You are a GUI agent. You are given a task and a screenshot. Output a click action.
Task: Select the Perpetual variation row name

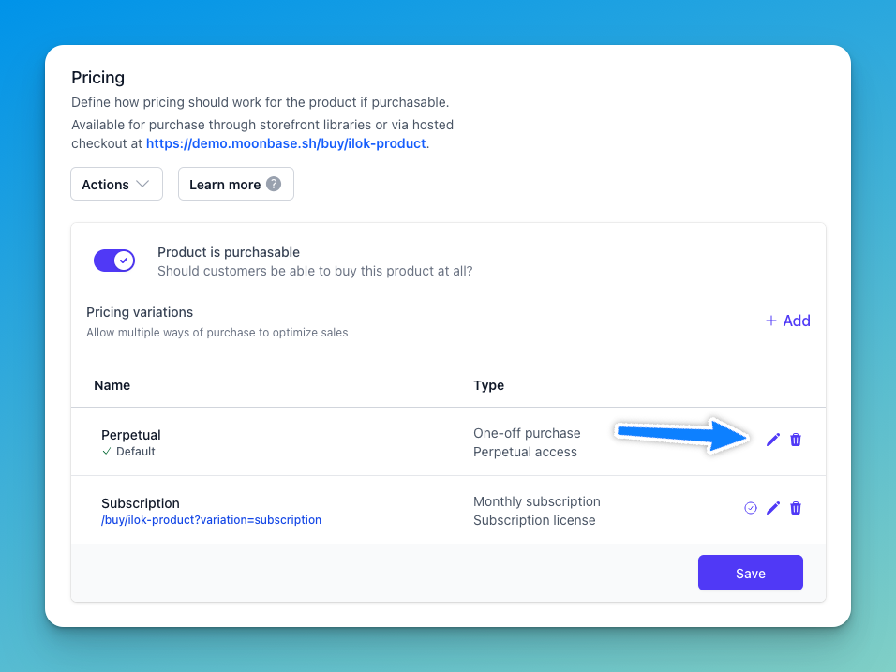(131, 435)
